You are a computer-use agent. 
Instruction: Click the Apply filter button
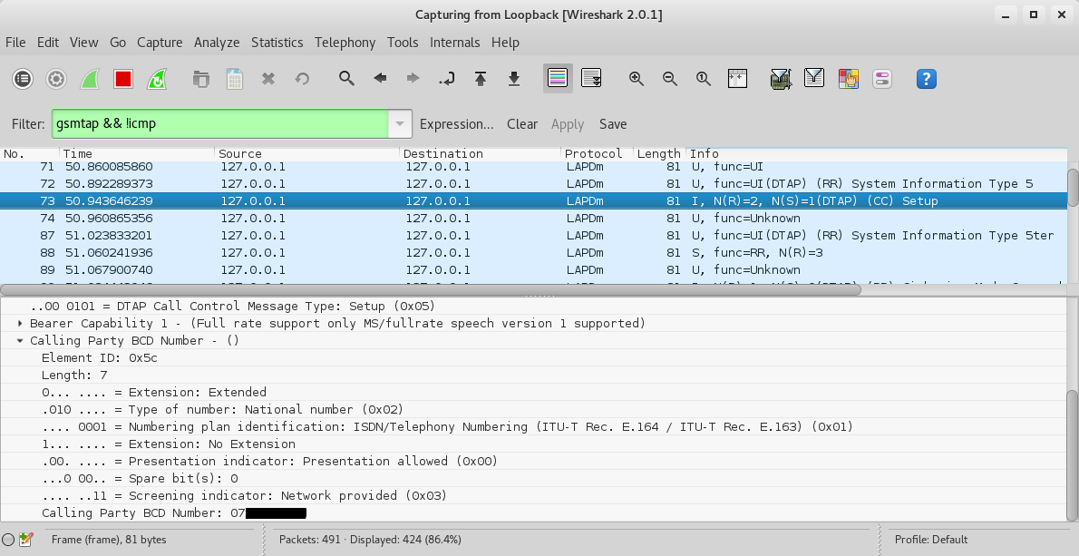coord(567,124)
